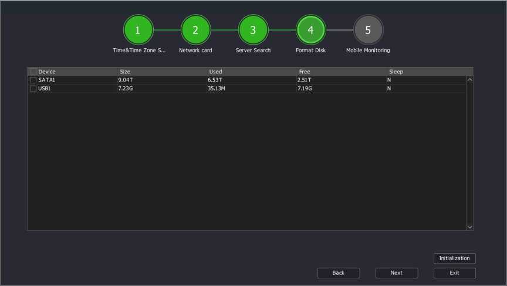Viewport: 507px width, 286px height.
Task: Click the 7.23G size value
Action: pyautogui.click(x=125, y=88)
